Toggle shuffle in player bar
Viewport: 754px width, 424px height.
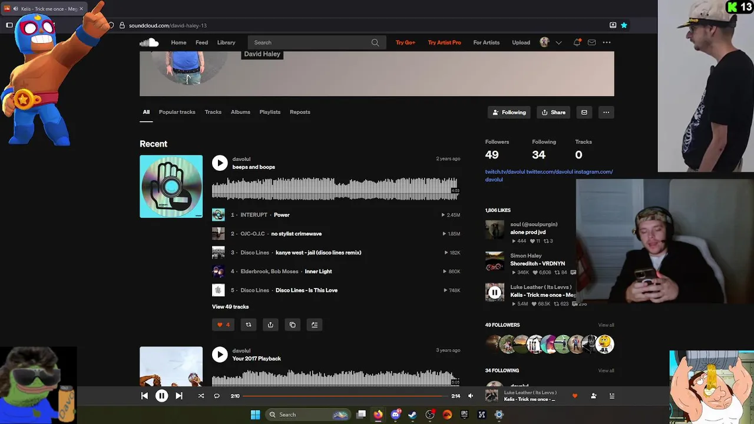coord(201,396)
